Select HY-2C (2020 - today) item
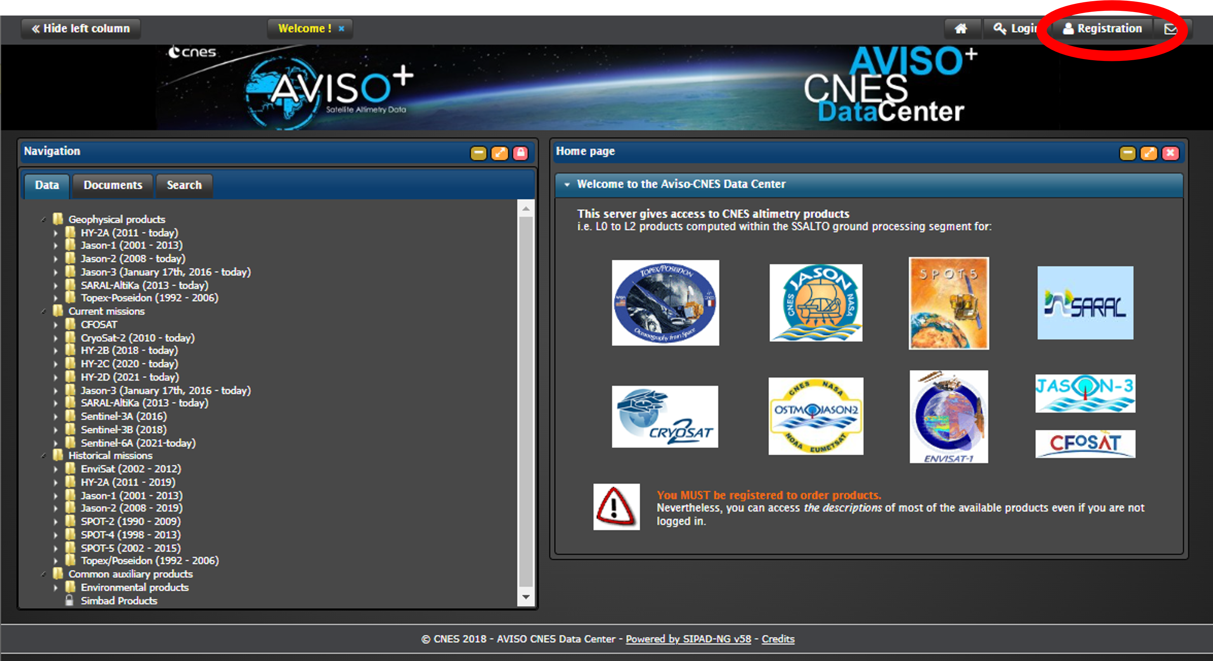 pos(130,364)
